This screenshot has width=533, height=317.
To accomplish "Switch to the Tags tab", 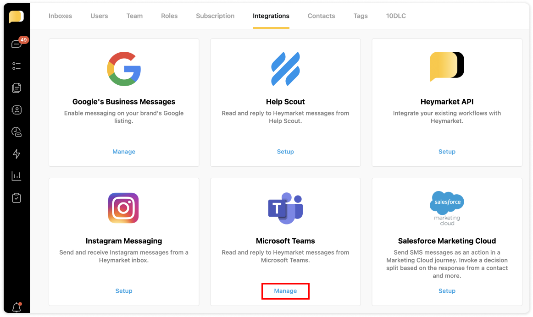I will point(361,16).
